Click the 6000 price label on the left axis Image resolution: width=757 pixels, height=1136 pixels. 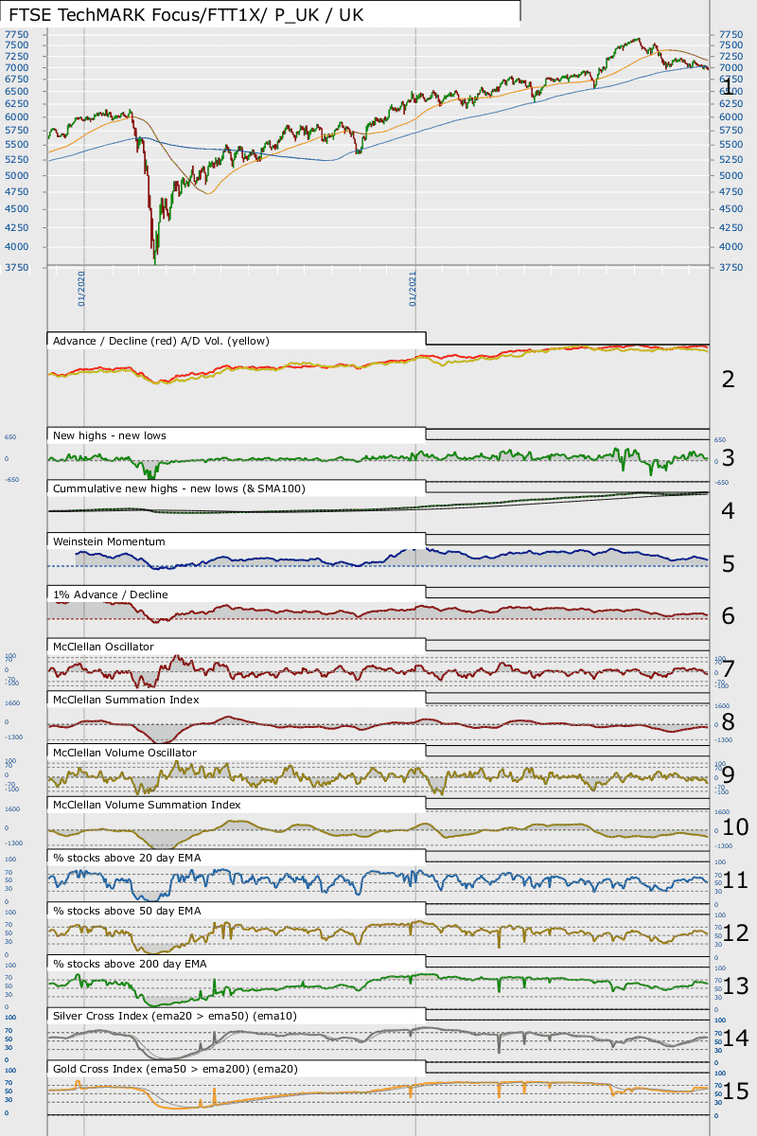16,117
